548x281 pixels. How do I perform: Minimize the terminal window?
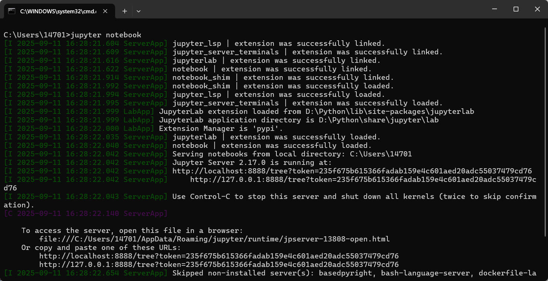pyautogui.click(x=494, y=9)
